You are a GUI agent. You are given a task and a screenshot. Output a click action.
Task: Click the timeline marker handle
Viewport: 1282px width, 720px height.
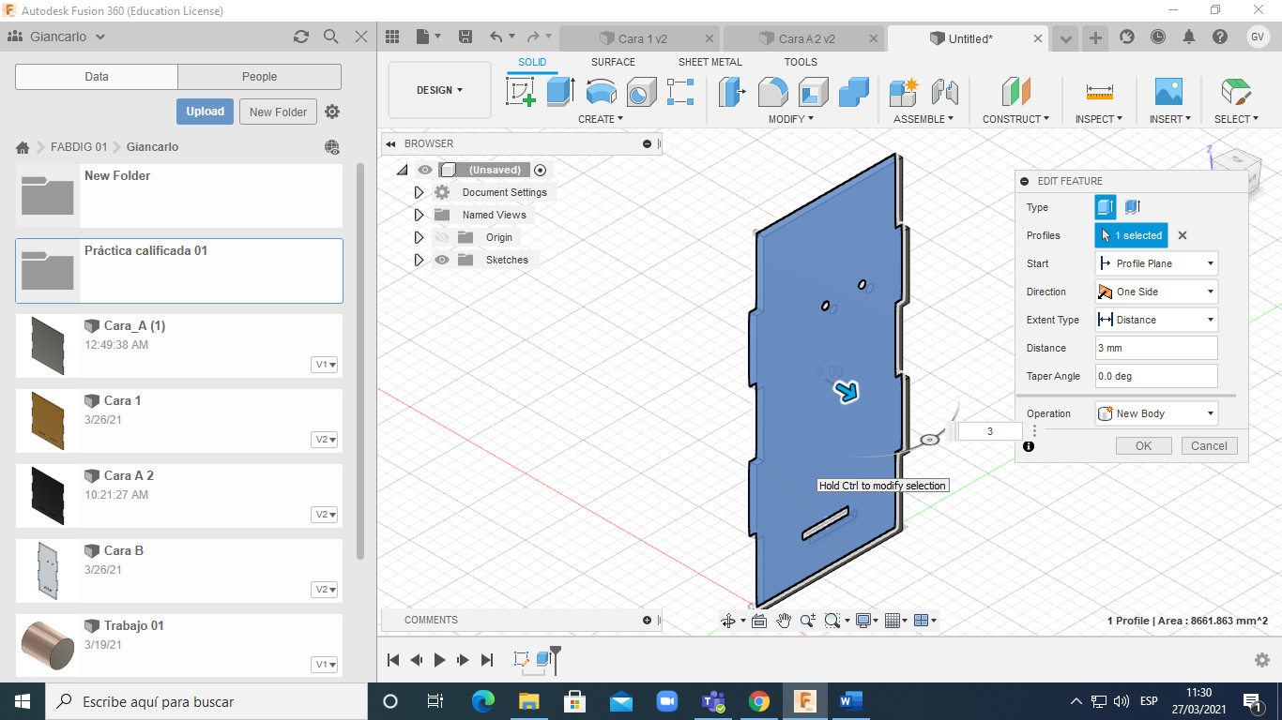(x=556, y=652)
